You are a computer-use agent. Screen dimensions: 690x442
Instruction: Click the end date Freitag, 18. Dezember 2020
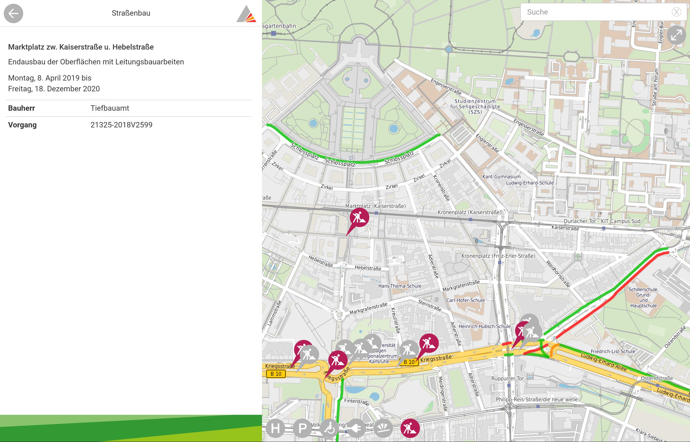point(54,89)
